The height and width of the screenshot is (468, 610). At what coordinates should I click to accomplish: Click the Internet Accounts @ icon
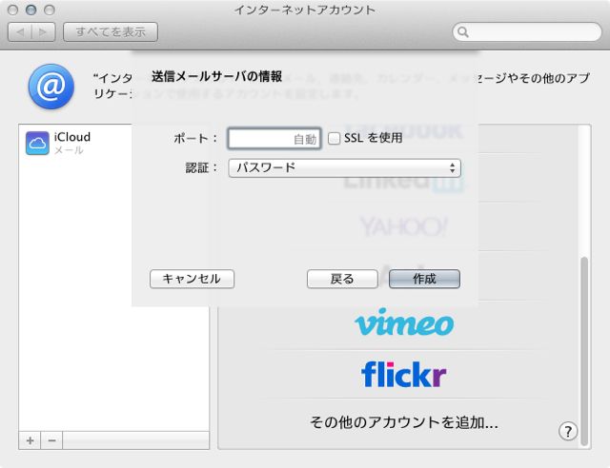point(51,87)
